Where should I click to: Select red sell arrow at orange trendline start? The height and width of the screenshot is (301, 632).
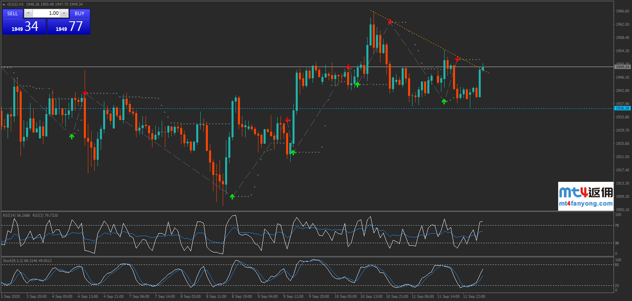[390, 22]
